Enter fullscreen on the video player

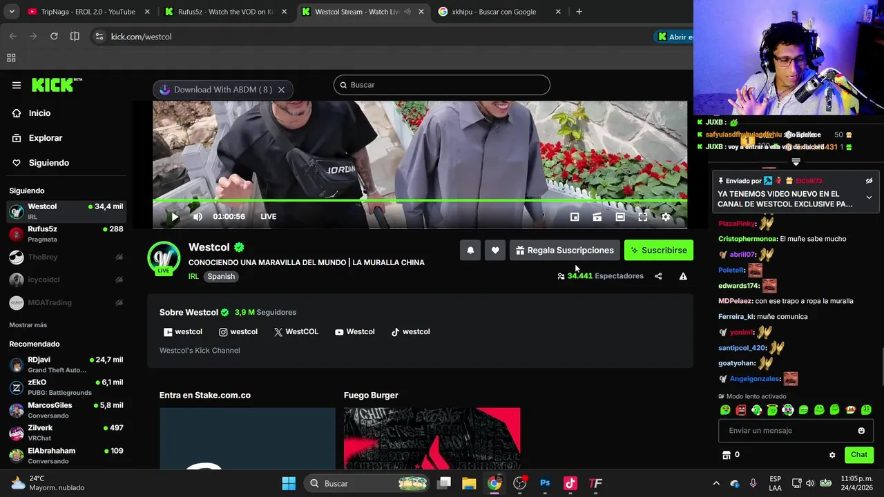[643, 217]
